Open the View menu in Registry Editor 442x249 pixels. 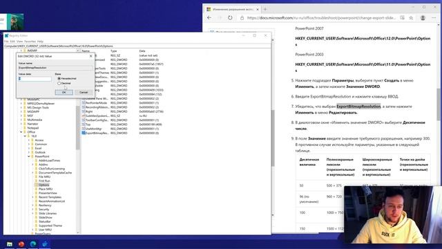tap(19, 41)
